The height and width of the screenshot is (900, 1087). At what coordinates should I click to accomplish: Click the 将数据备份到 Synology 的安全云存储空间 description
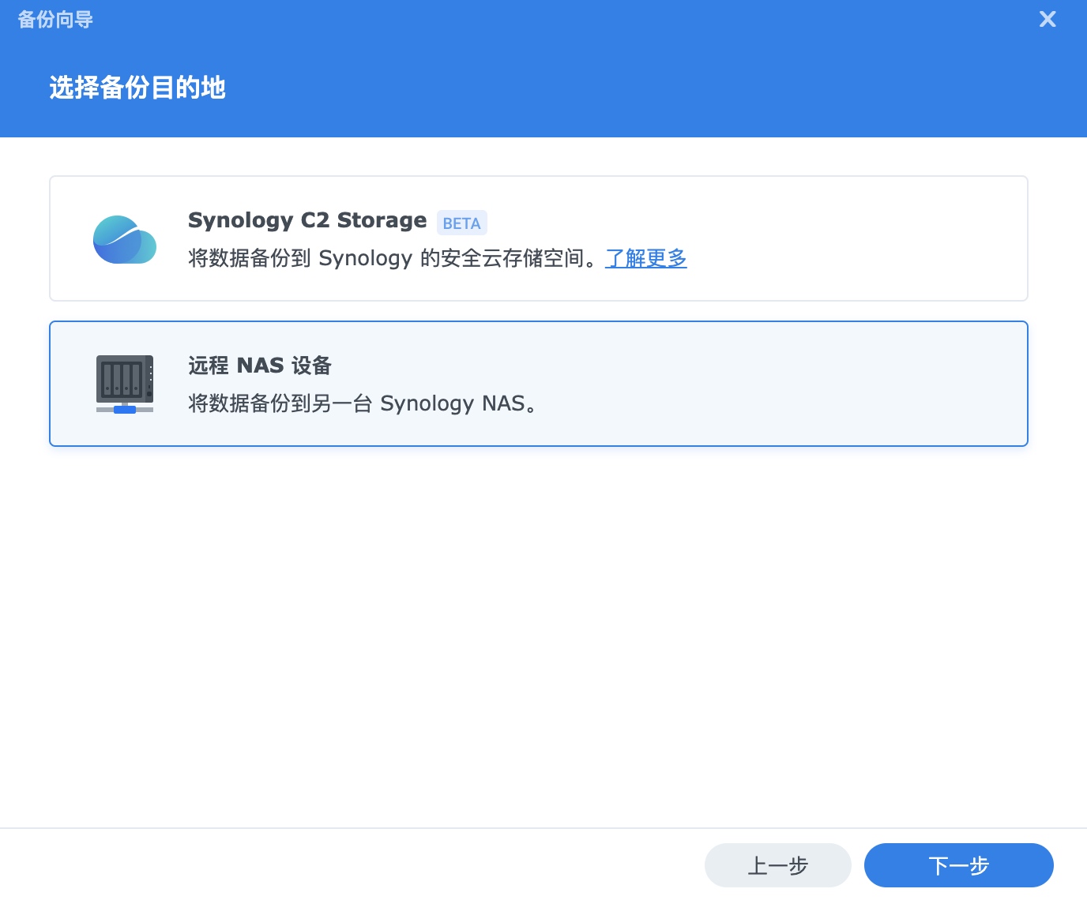pyautogui.click(x=394, y=258)
